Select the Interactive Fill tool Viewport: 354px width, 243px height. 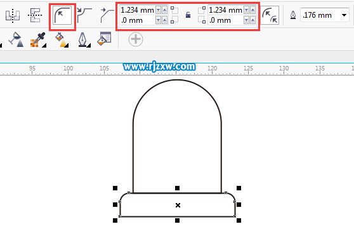pos(62,40)
